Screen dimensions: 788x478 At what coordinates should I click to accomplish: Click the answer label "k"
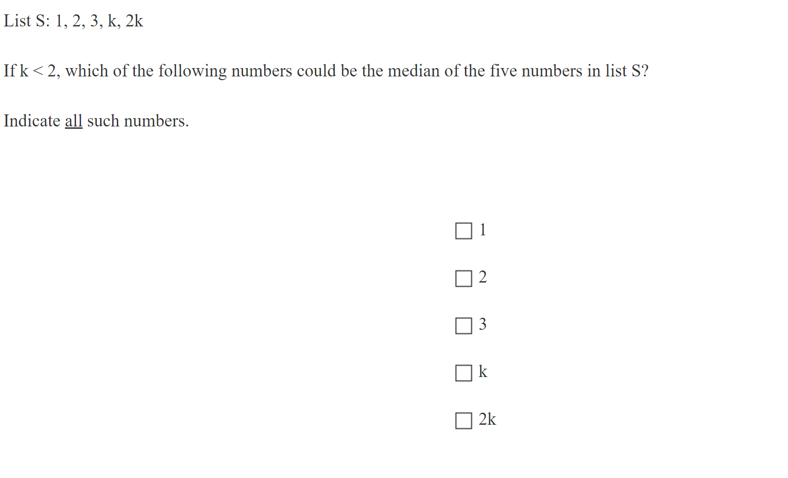pos(483,371)
